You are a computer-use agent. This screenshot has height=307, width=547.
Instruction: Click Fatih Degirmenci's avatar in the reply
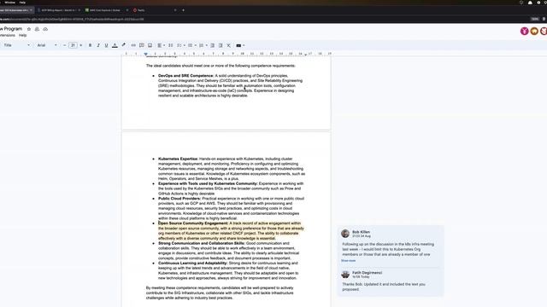[345, 275]
